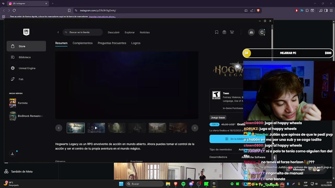The height and width of the screenshot is (188, 335).
Task: Open Descubrir in Epic store navigation
Action: coord(114,32)
